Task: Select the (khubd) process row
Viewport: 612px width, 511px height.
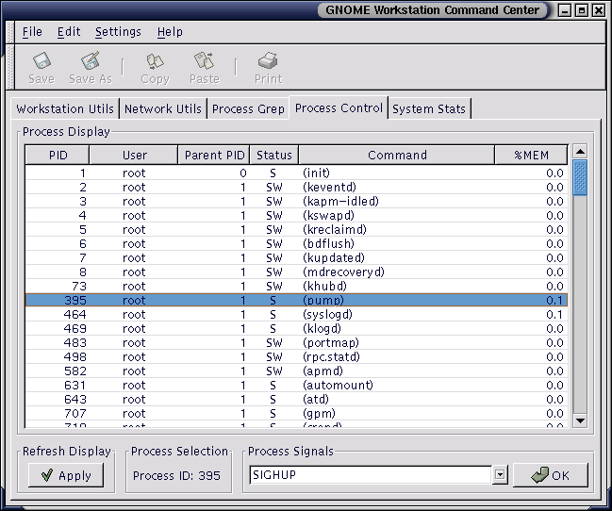Action: (x=296, y=287)
